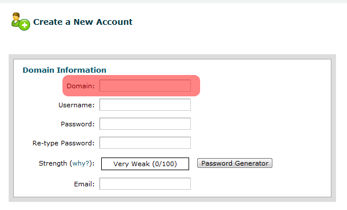Screen dimensions: 347x210
Task: Click the Very Weak (0/100) strength meter
Action: pos(145,164)
